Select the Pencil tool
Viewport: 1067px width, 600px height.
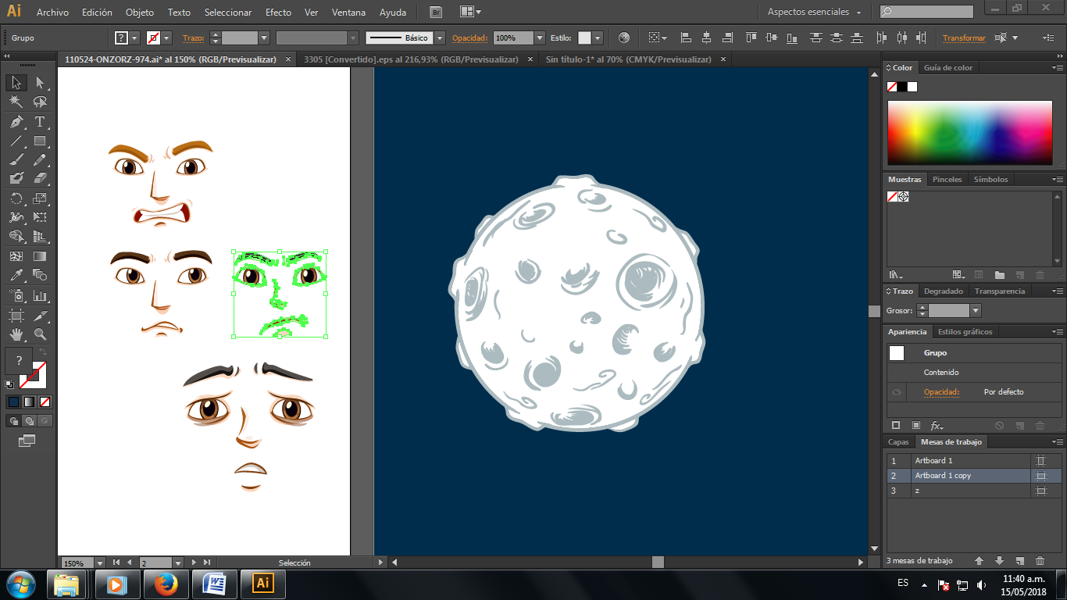(40, 160)
